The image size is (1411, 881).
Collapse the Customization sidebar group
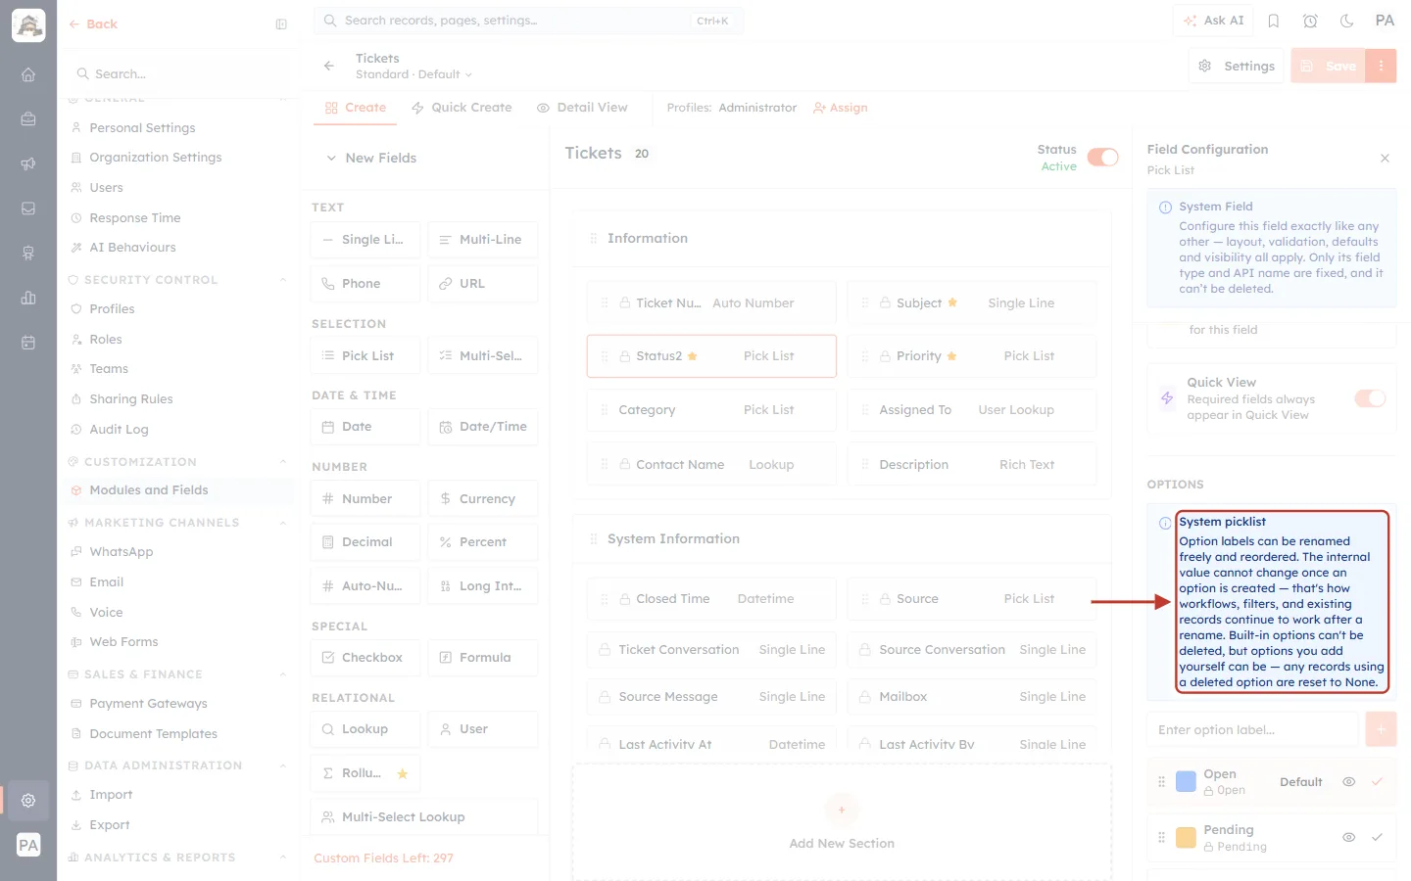coord(283,462)
